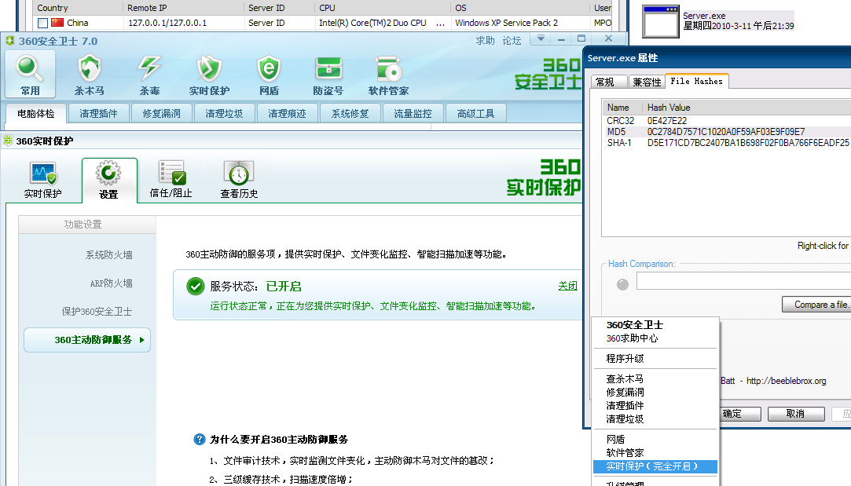Viewport: 851px width, 486px height.
Task: Click the 关闭 link to disable the service
Action: pos(567,286)
